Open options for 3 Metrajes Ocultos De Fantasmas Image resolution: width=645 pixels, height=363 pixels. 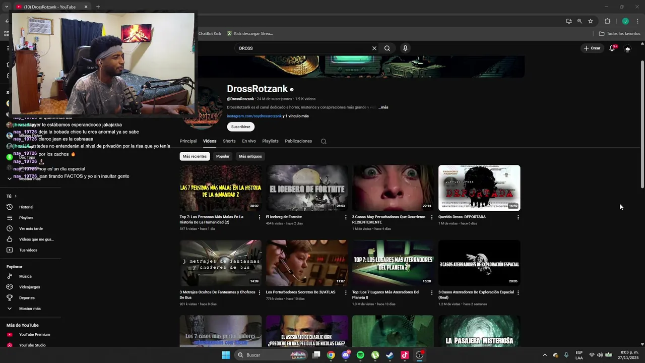260,292
